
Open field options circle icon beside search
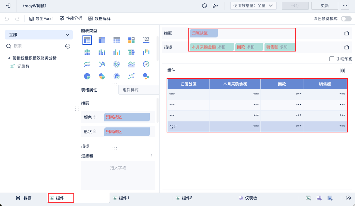point(68,46)
